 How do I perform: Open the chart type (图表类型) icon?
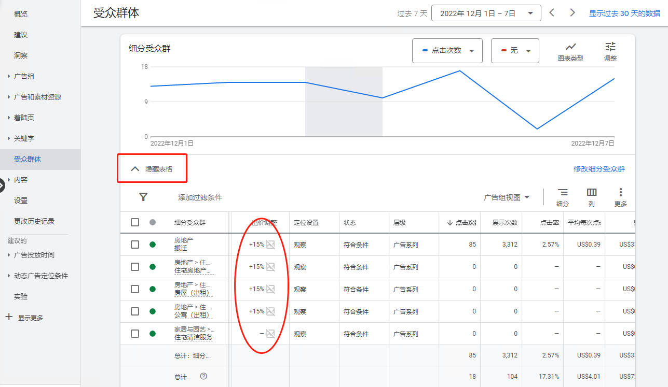[x=570, y=47]
